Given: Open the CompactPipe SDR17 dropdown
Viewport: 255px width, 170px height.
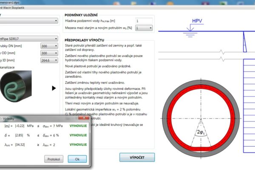Looking at the screenshot, I should tap(29, 39).
